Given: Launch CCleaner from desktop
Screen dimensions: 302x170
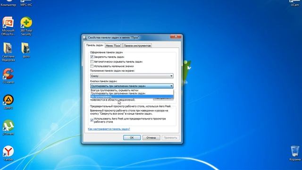Looking at the screenshot, I should click(x=8, y=76).
